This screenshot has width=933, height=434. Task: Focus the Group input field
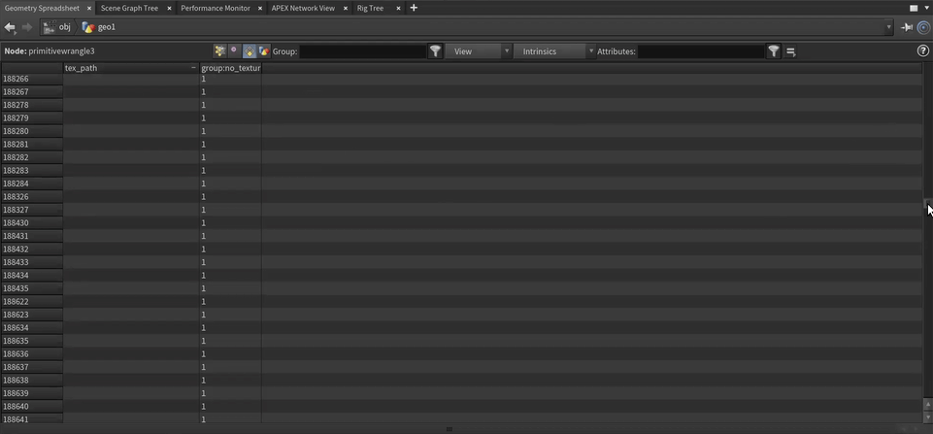click(x=362, y=51)
